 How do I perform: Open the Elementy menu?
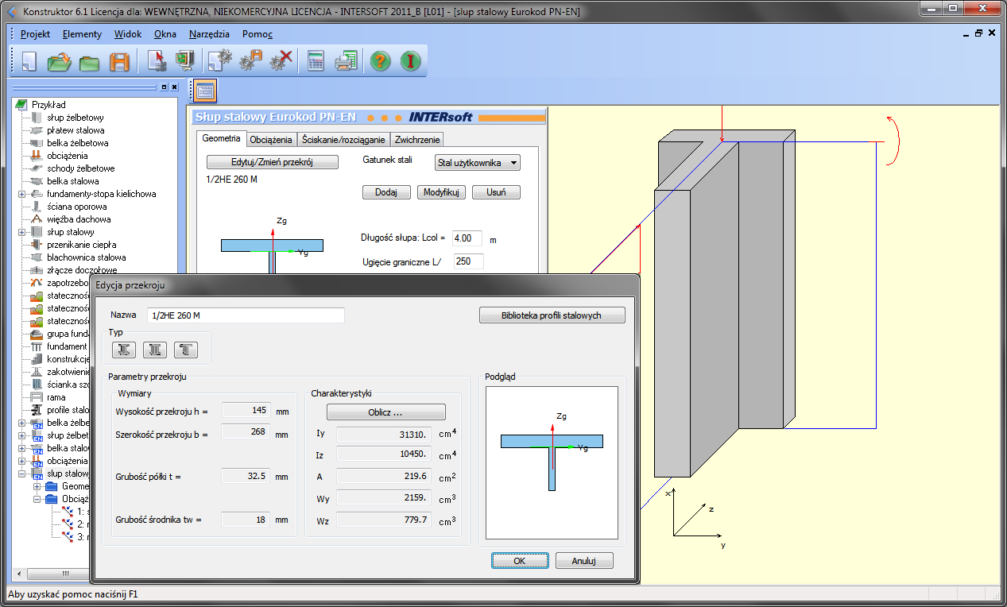[82, 34]
